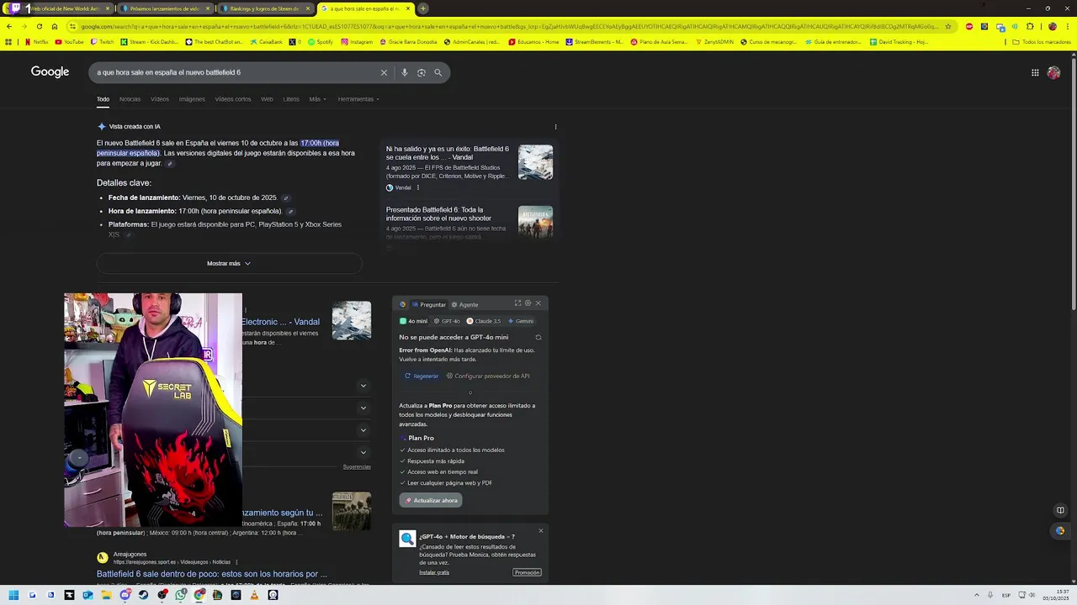
Task: Open WhatsApp from the taskbar
Action: [x=180, y=595]
